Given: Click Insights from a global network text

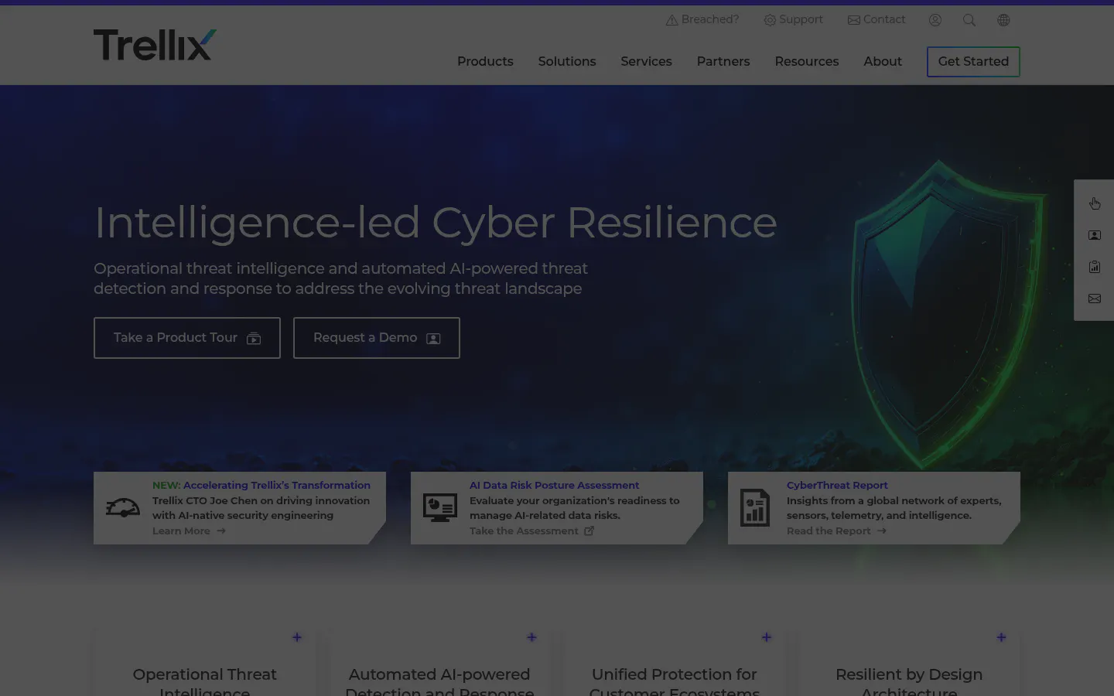Looking at the screenshot, I should point(894,508).
